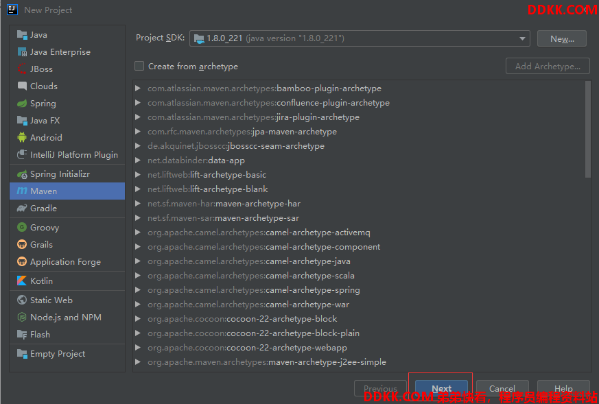Expand the camel-archetype-activemq entry
Screen dimensions: 599x404
[x=138, y=232]
